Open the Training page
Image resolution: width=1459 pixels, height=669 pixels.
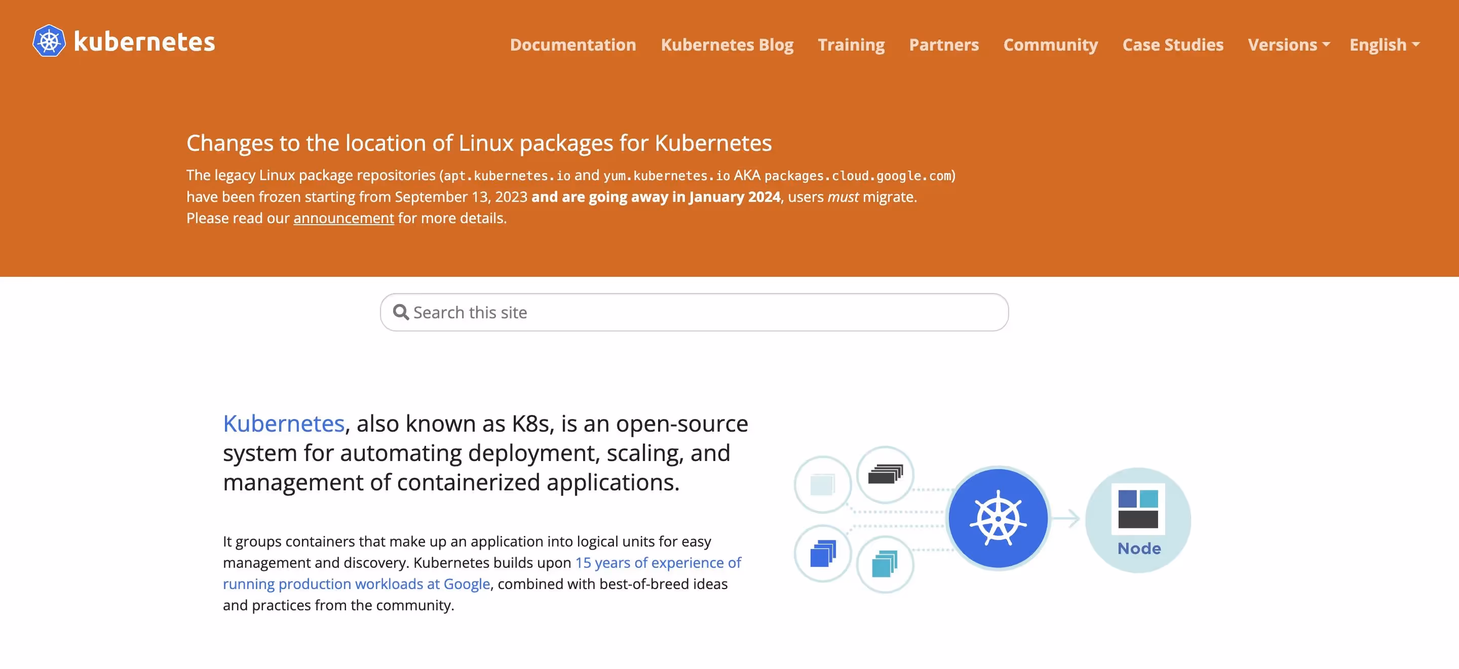click(851, 45)
